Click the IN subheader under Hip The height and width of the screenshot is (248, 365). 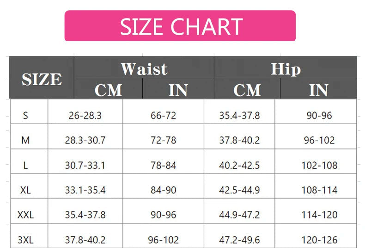(x=318, y=90)
